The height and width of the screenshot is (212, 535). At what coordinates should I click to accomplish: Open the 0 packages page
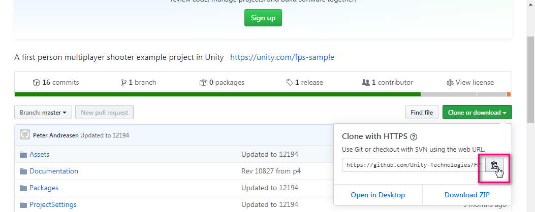click(222, 83)
